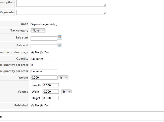Click the Code label
This screenshot has width=164, height=122.
pos(25,24)
